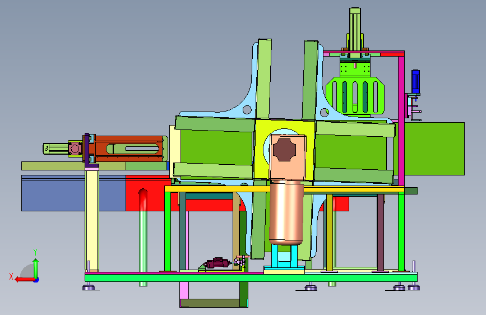Image resolution: width=486 pixels, height=315 pixels.
Task: Click the red X axis arrow of the triad
Action: (x=25, y=279)
